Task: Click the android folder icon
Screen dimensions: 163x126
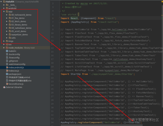Action: pos(7,8)
